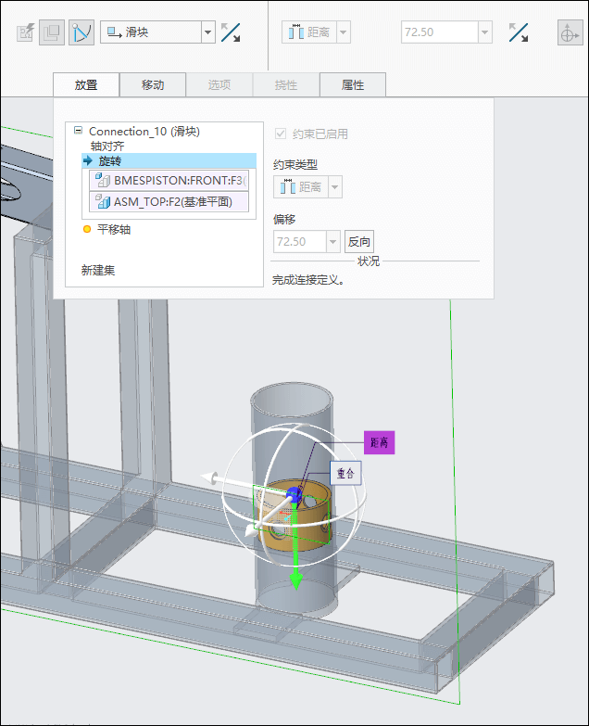Click the flip offset direction icon in toolbar
The width and height of the screenshot is (589, 726).
tap(519, 32)
